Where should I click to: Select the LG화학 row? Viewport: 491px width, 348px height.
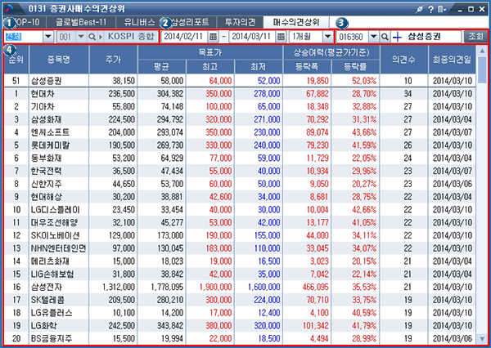(x=240, y=325)
